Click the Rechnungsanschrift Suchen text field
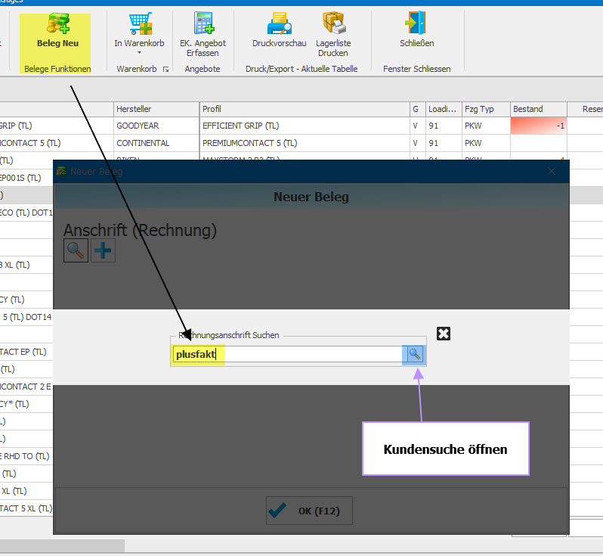The image size is (603, 556). pos(287,354)
